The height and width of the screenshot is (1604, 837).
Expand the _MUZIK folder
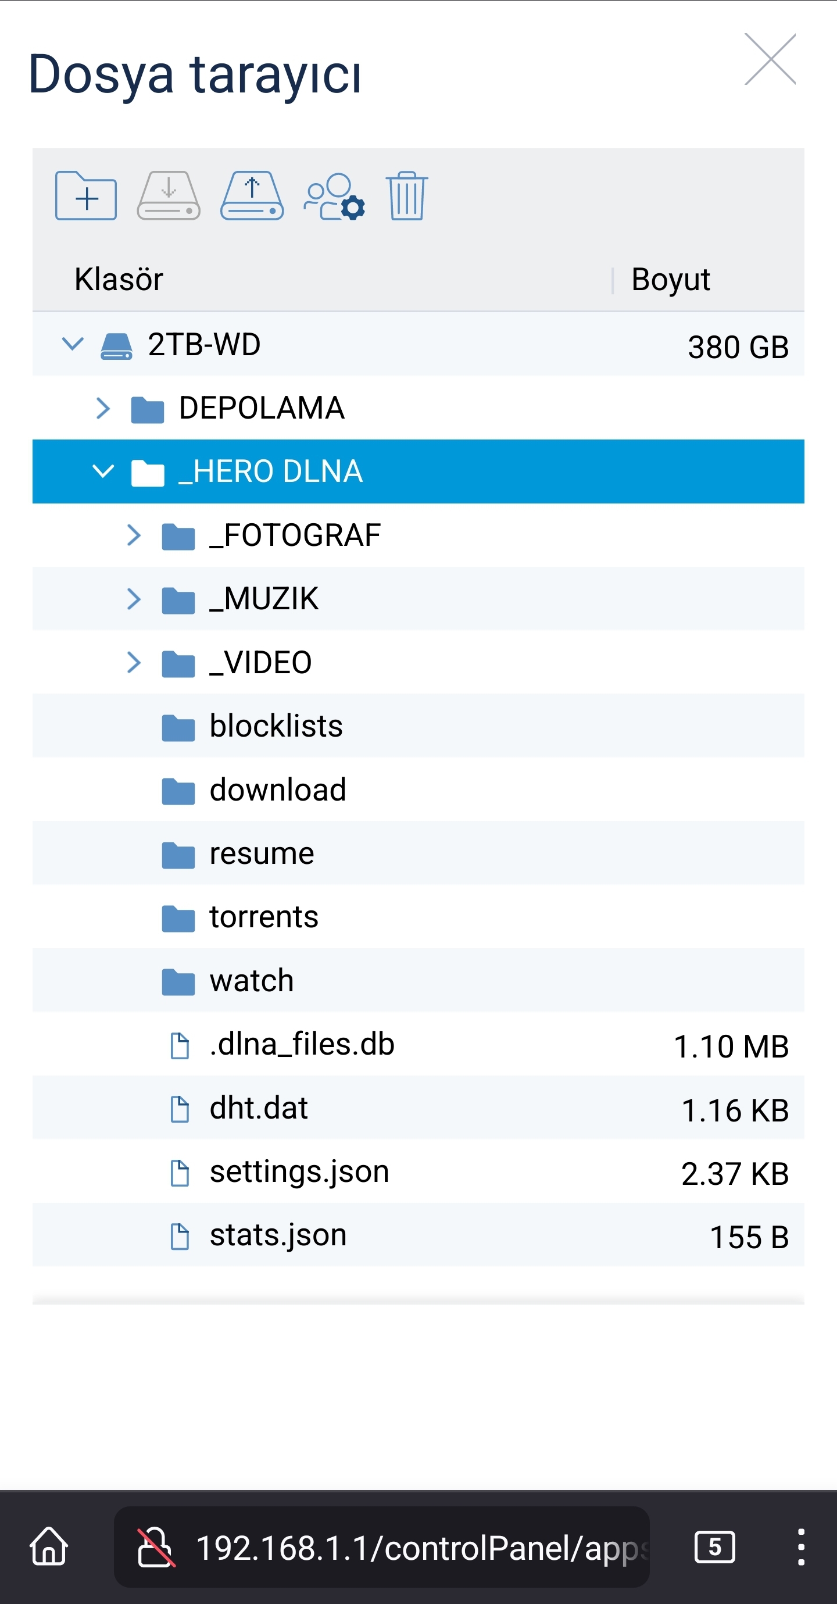(x=133, y=598)
